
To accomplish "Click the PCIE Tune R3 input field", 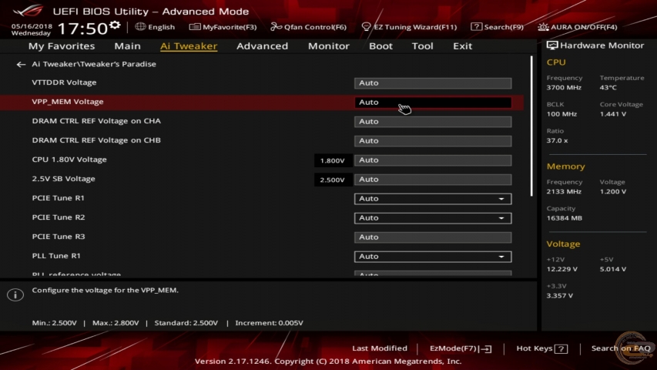I will [433, 237].
